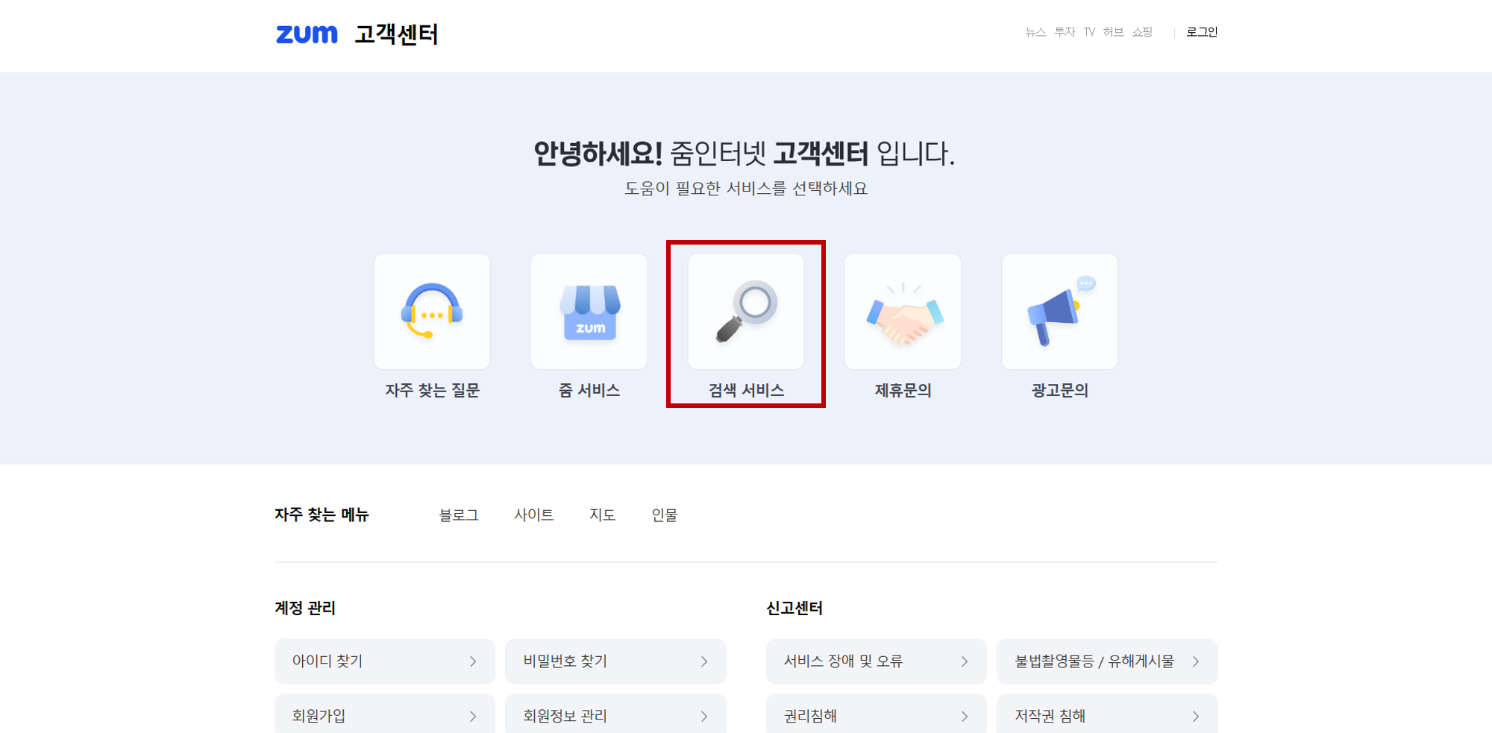Go to 뉴스 in the top navigation
Screen dimensions: 1492x733
[x=1035, y=32]
